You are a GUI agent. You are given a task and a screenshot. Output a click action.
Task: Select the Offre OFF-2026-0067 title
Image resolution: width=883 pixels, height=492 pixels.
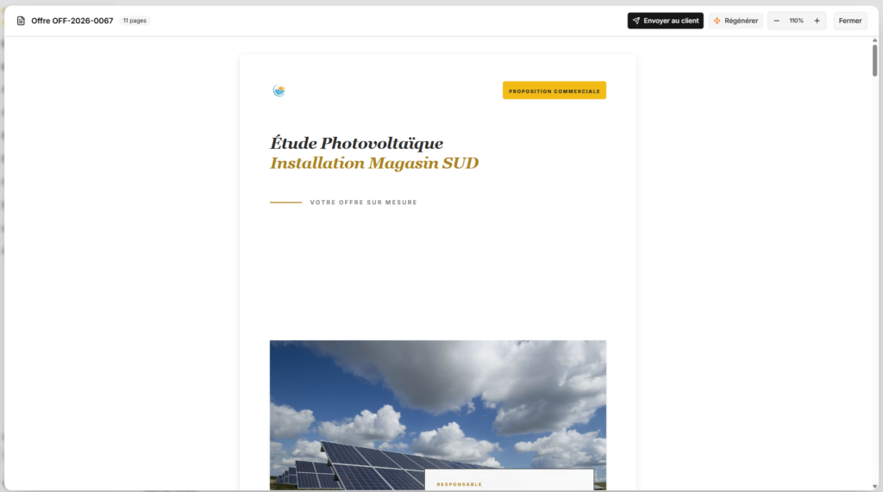[72, 21]
